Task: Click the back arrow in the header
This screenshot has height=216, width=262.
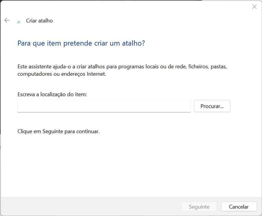Action: (7, 20)
